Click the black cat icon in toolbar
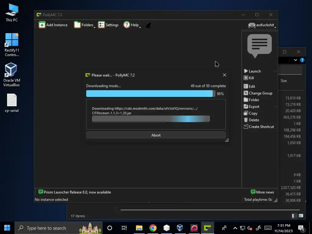 coord(149,25)
